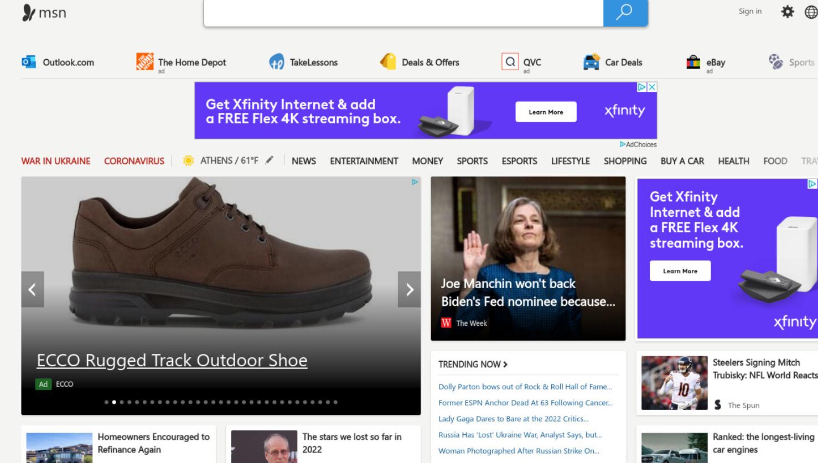Open Lady Gaga Dares to Bare link
This screenshot has height=463, width=818.
514,419
